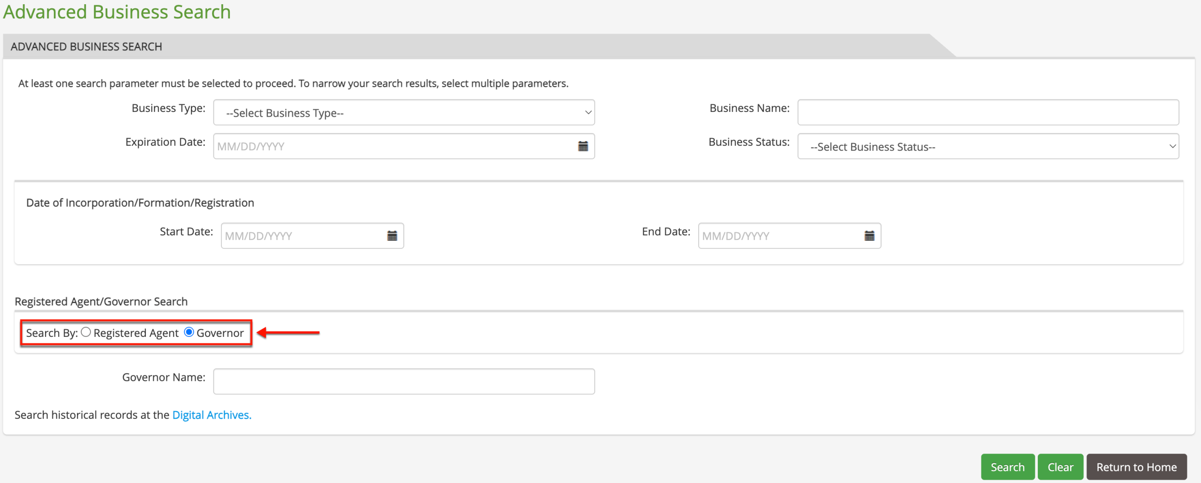Click the Business Name label
This screenshot has width=1201, height=483.
pos(750,108)
